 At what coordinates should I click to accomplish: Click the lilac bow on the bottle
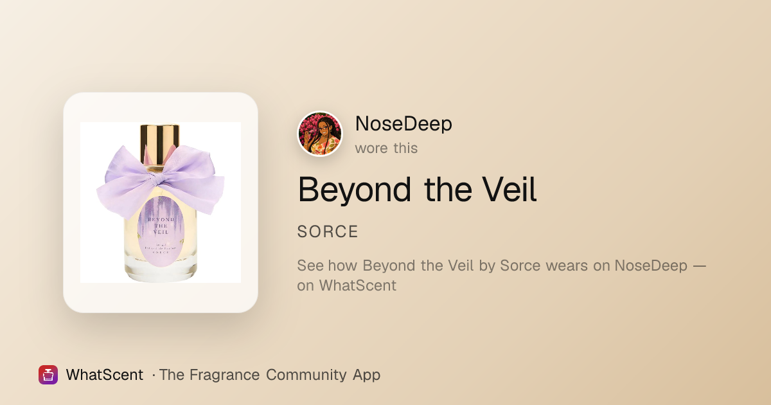coord(161,177)
